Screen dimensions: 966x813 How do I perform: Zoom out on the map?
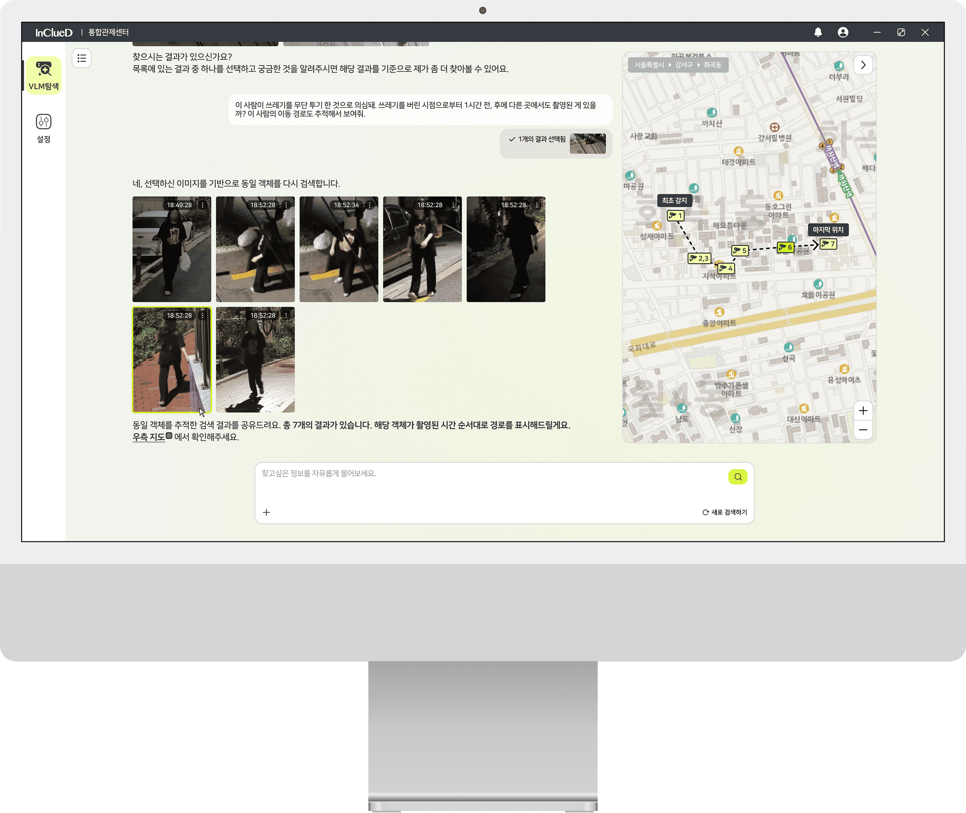[x=863, y=430]
